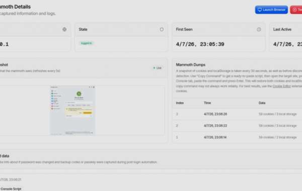
Task: Select dump row with time 23:06:14
Action: [237, 137]
